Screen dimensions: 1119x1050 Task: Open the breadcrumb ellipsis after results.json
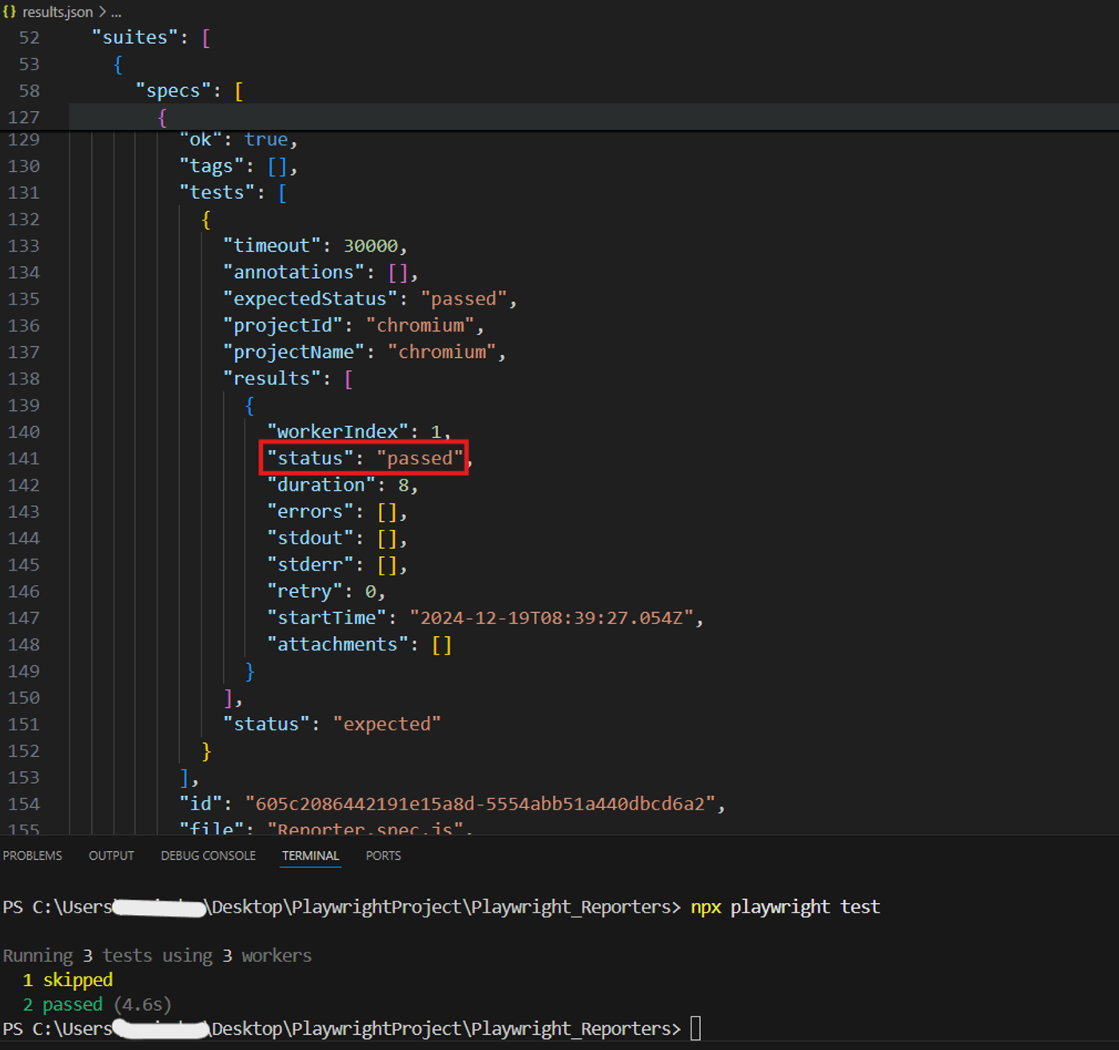[x=116, y=13]
